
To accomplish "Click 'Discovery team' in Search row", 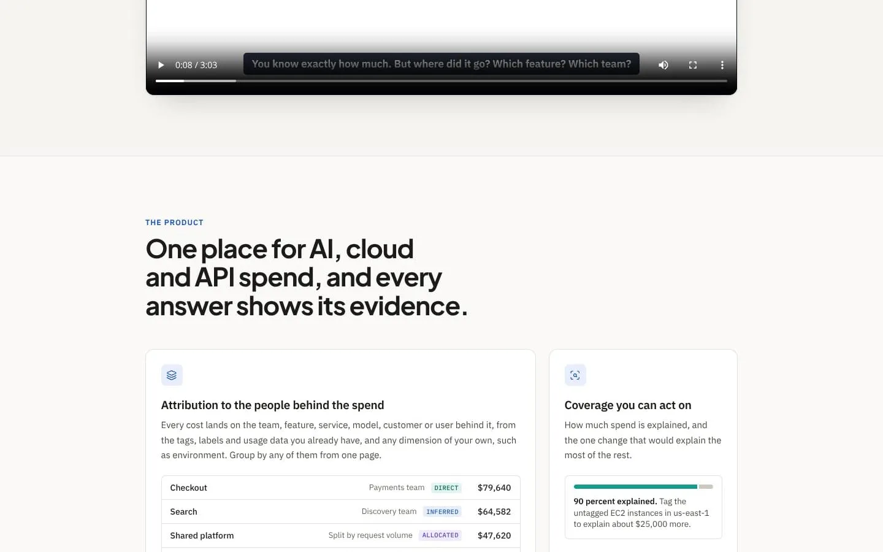I will (x=389, y=512).
